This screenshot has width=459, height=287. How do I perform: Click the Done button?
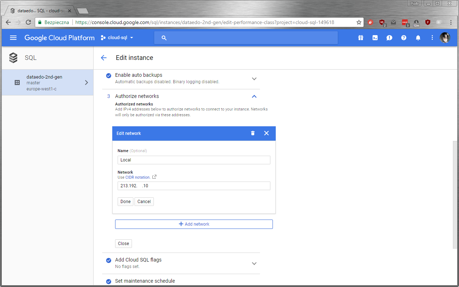[x=126, y=202]
